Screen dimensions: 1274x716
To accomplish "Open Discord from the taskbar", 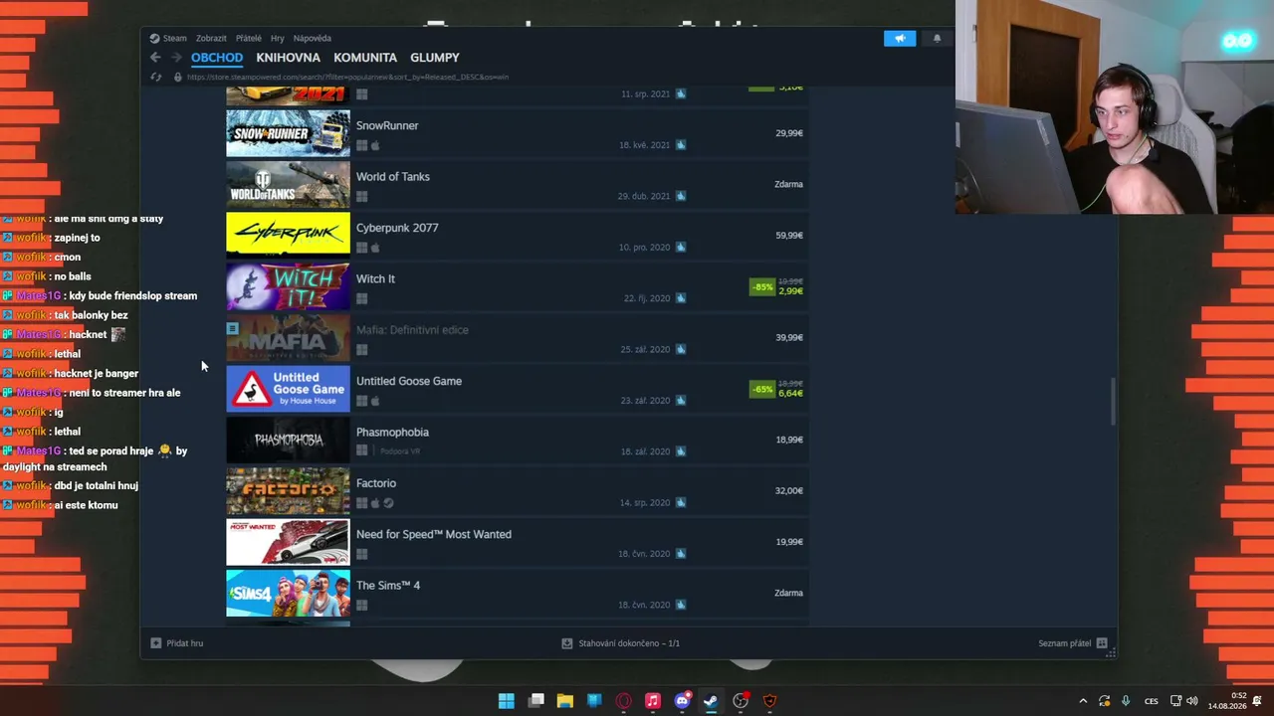I will [683, 701].
